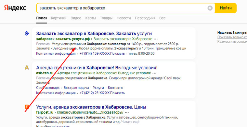Image resolution: width=247 pixels, height=127 pixels.
Task: Open 'Услуги, аренда экскаваторов в Хабаровске. Цены' title
Action: pos(91,107)
